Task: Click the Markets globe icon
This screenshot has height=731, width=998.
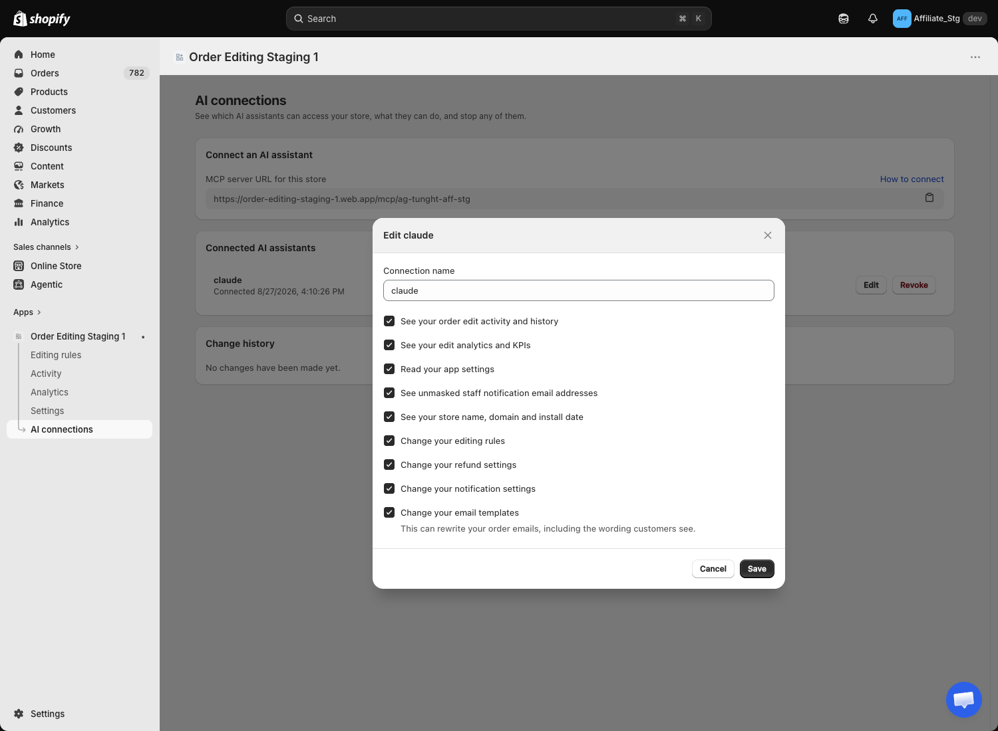Action: pos(19,185)
